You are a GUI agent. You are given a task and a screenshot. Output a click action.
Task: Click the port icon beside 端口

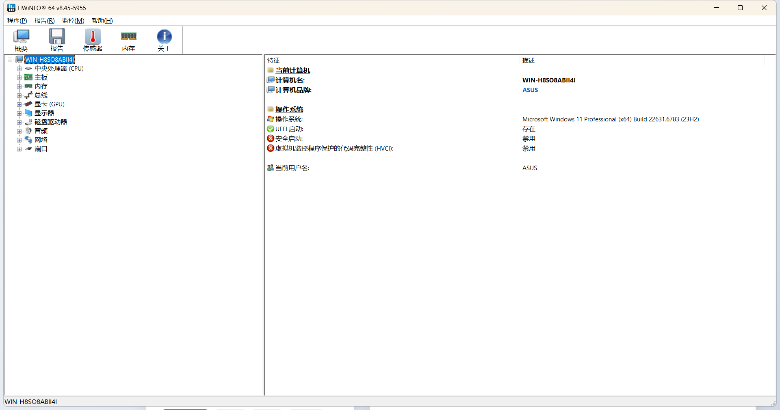(28, 149)
